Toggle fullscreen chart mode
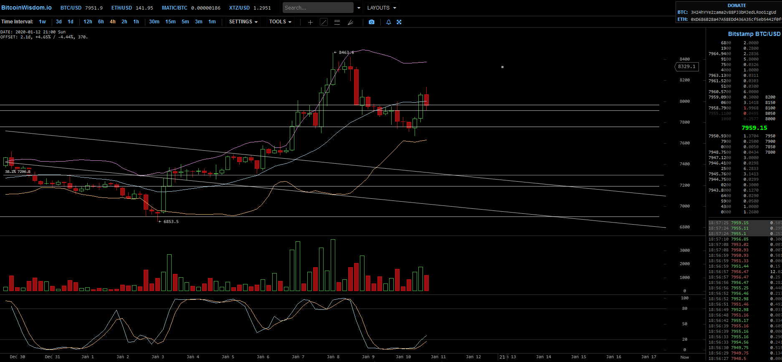This screenshot has width=782, height=362. click(x=399, y=22)
